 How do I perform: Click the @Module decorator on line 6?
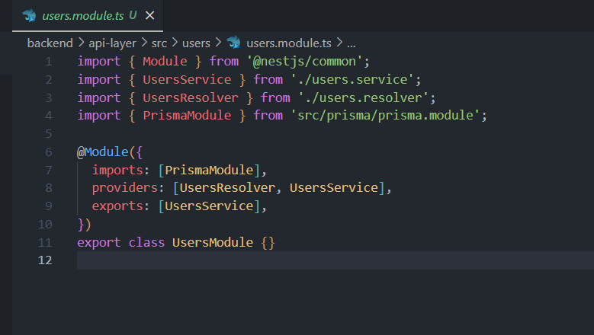pos(103,152)
